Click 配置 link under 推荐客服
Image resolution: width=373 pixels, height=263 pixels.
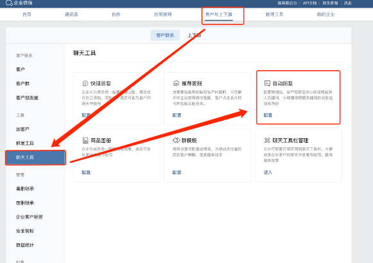coord(177,115)
